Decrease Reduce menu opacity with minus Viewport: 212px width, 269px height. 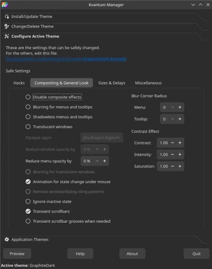coord(97,161)
